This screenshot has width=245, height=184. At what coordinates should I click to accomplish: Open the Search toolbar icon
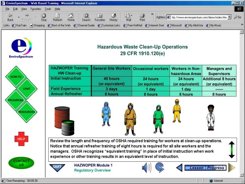[x=86, y=17]
